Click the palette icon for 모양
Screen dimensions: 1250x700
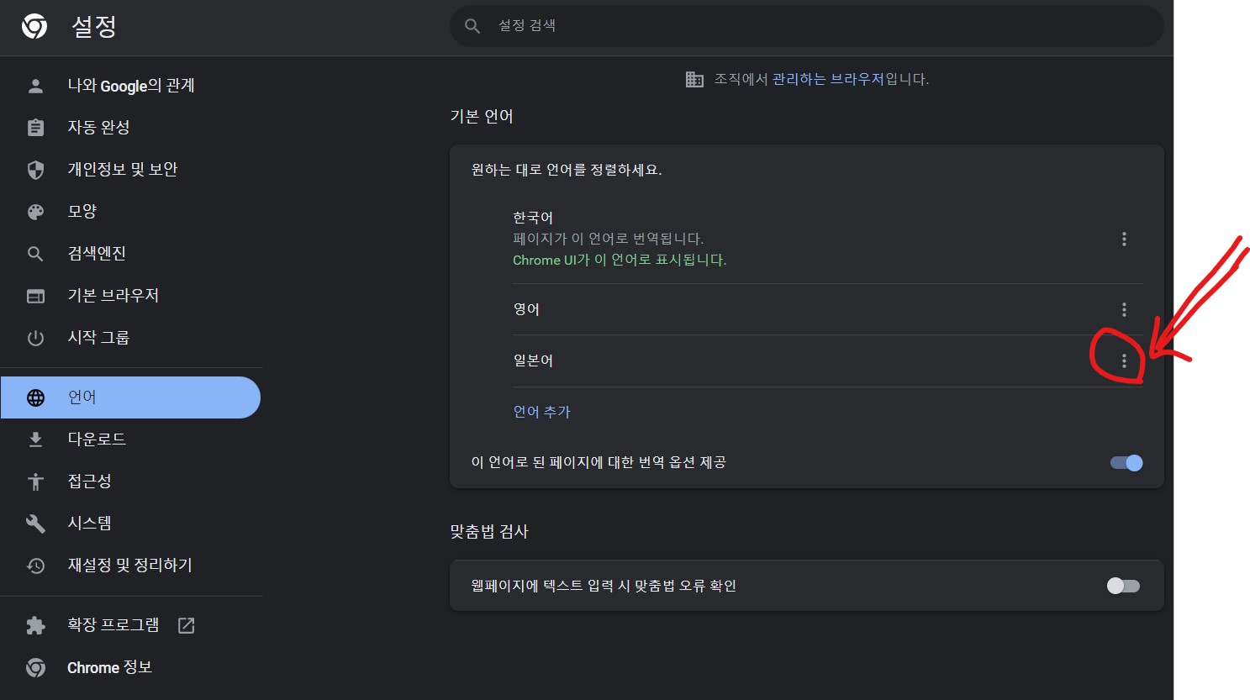35,212
